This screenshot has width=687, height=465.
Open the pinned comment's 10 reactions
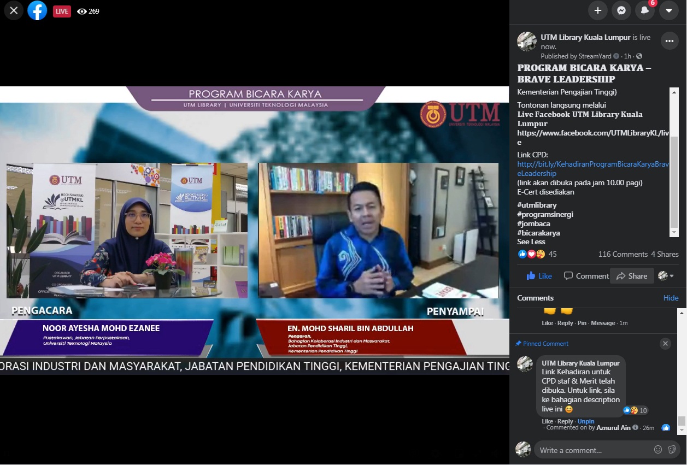click(636, 410)
